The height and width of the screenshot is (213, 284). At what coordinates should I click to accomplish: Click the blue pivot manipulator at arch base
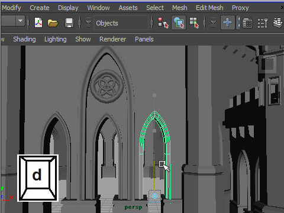[154, 196]
